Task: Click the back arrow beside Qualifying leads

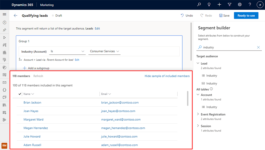Action: (16, 16)
